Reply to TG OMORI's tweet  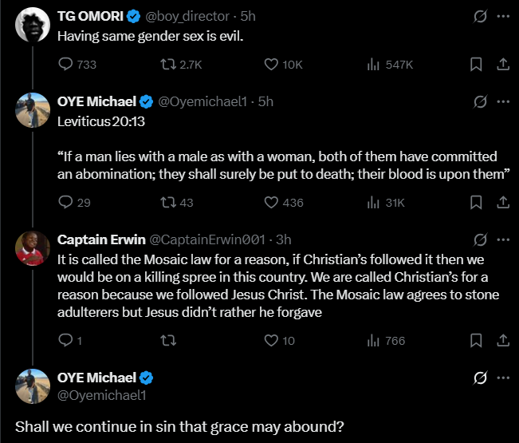66,65
